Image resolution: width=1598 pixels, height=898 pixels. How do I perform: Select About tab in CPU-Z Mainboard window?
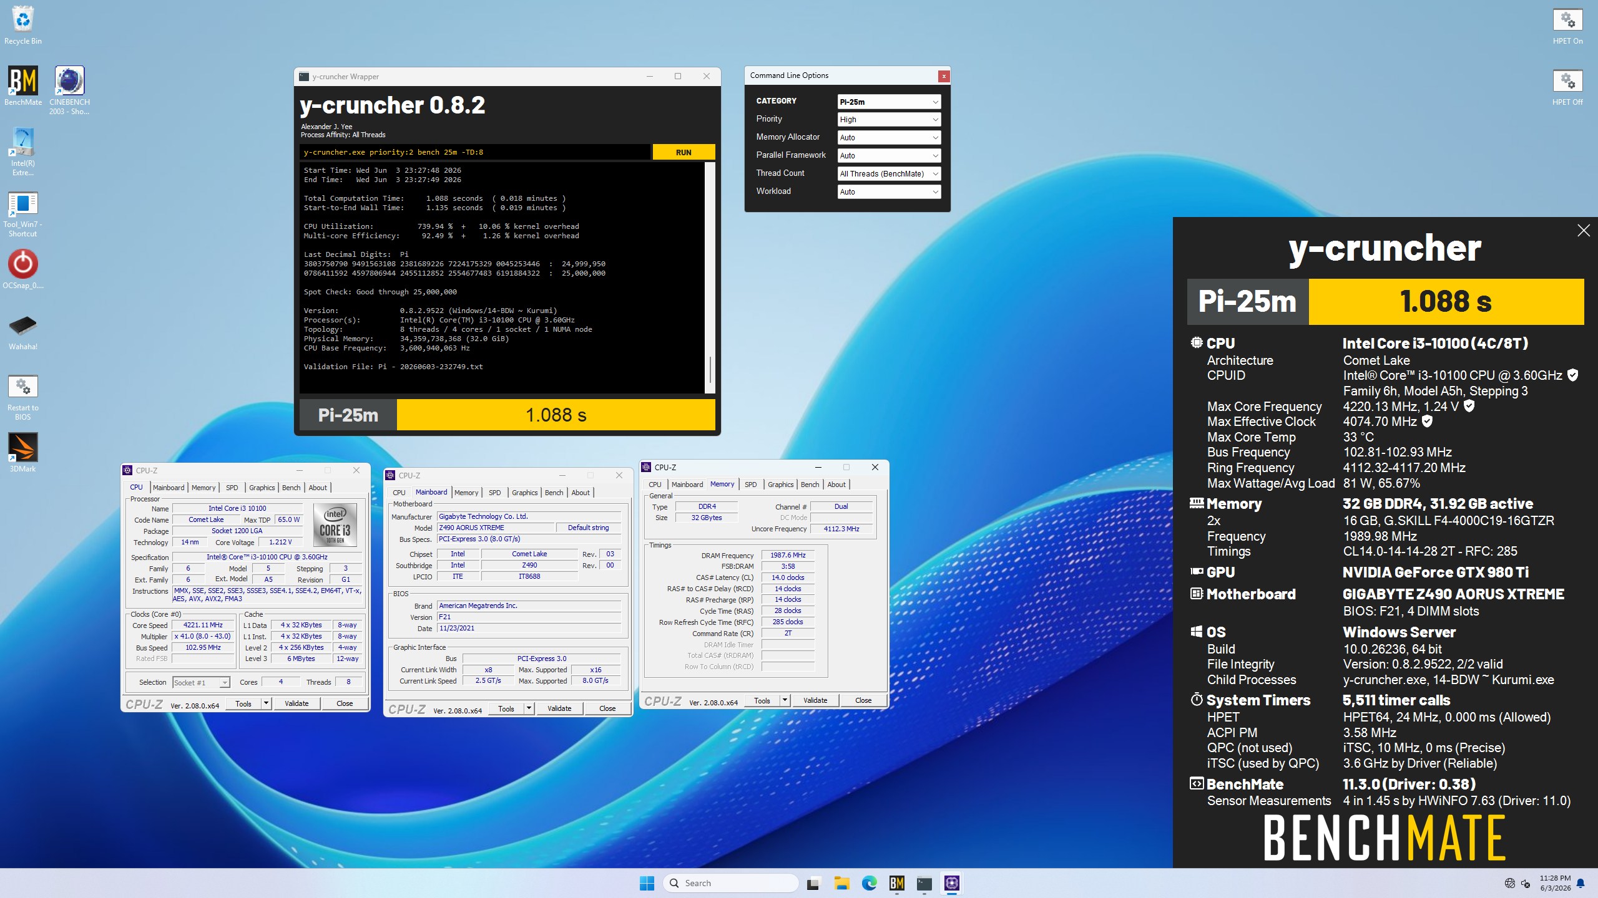(x=581, y=493)
